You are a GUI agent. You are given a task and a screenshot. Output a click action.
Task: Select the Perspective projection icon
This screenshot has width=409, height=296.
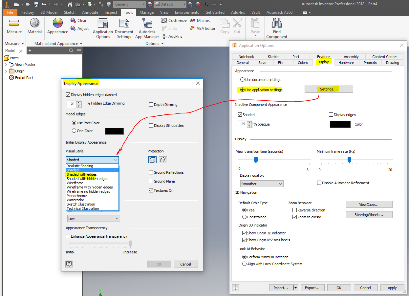163,160
